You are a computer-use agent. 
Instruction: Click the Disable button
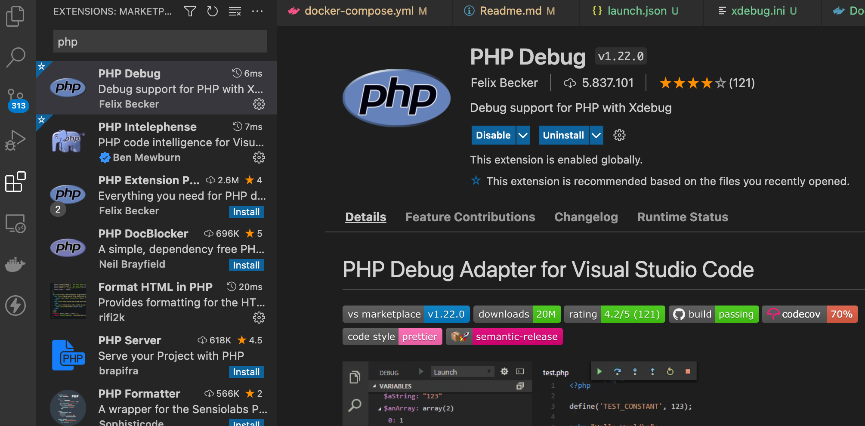493,135
